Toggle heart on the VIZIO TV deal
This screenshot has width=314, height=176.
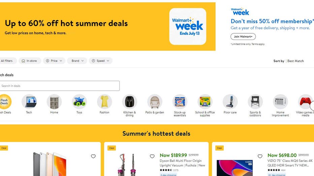[x=260, y=156]
